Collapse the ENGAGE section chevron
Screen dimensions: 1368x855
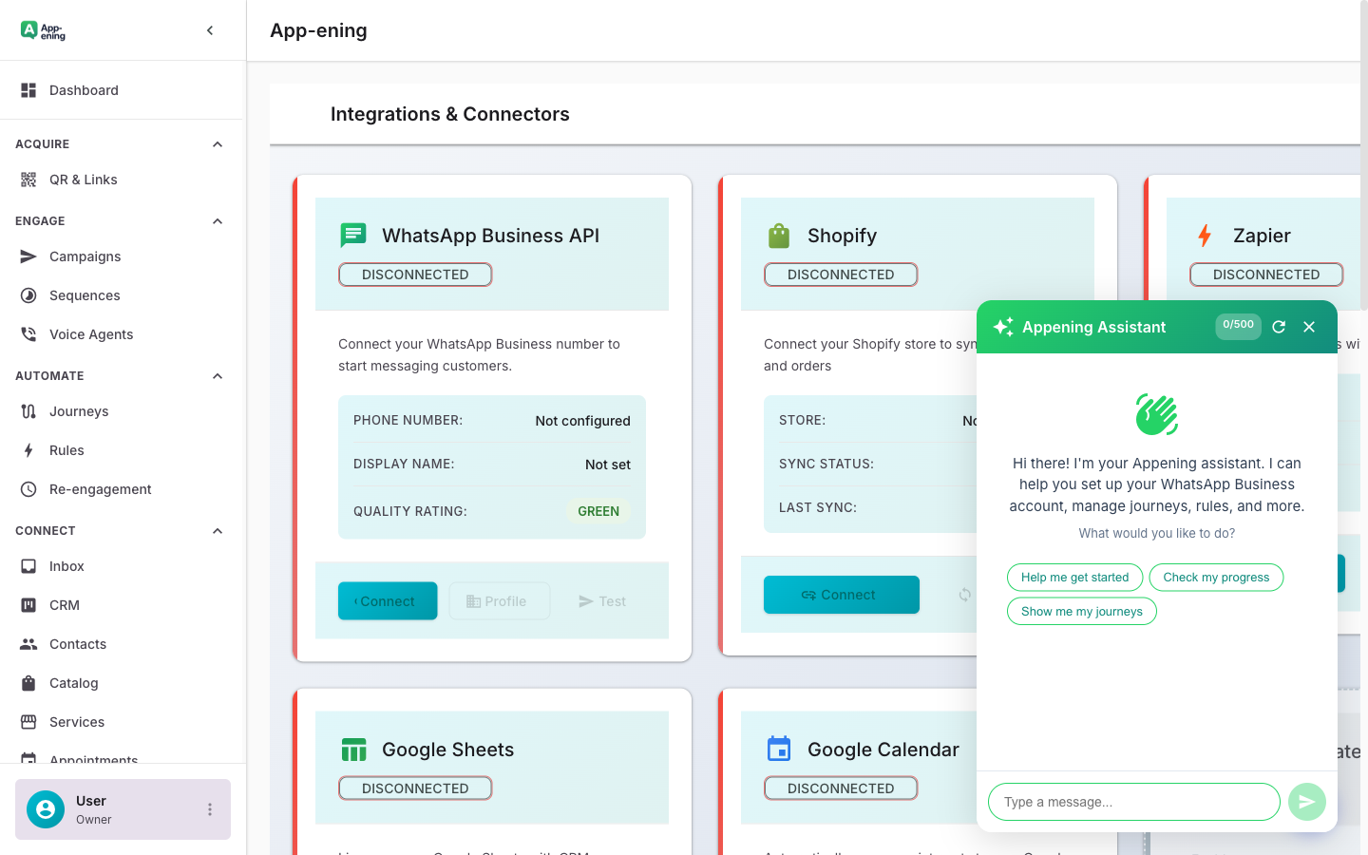[x=217, y=220]
